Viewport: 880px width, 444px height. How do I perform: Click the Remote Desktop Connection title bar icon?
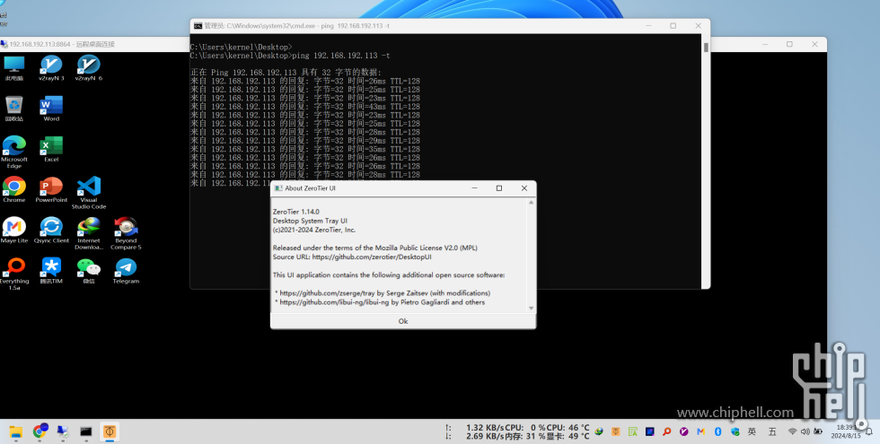click(4, 44)
